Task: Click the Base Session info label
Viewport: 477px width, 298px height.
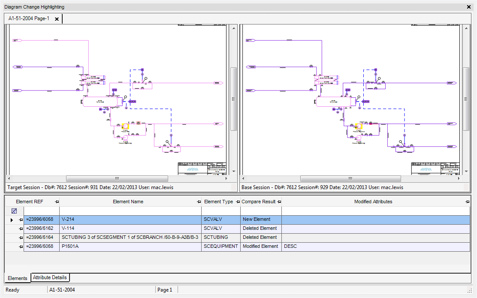Action: point(323,187)
